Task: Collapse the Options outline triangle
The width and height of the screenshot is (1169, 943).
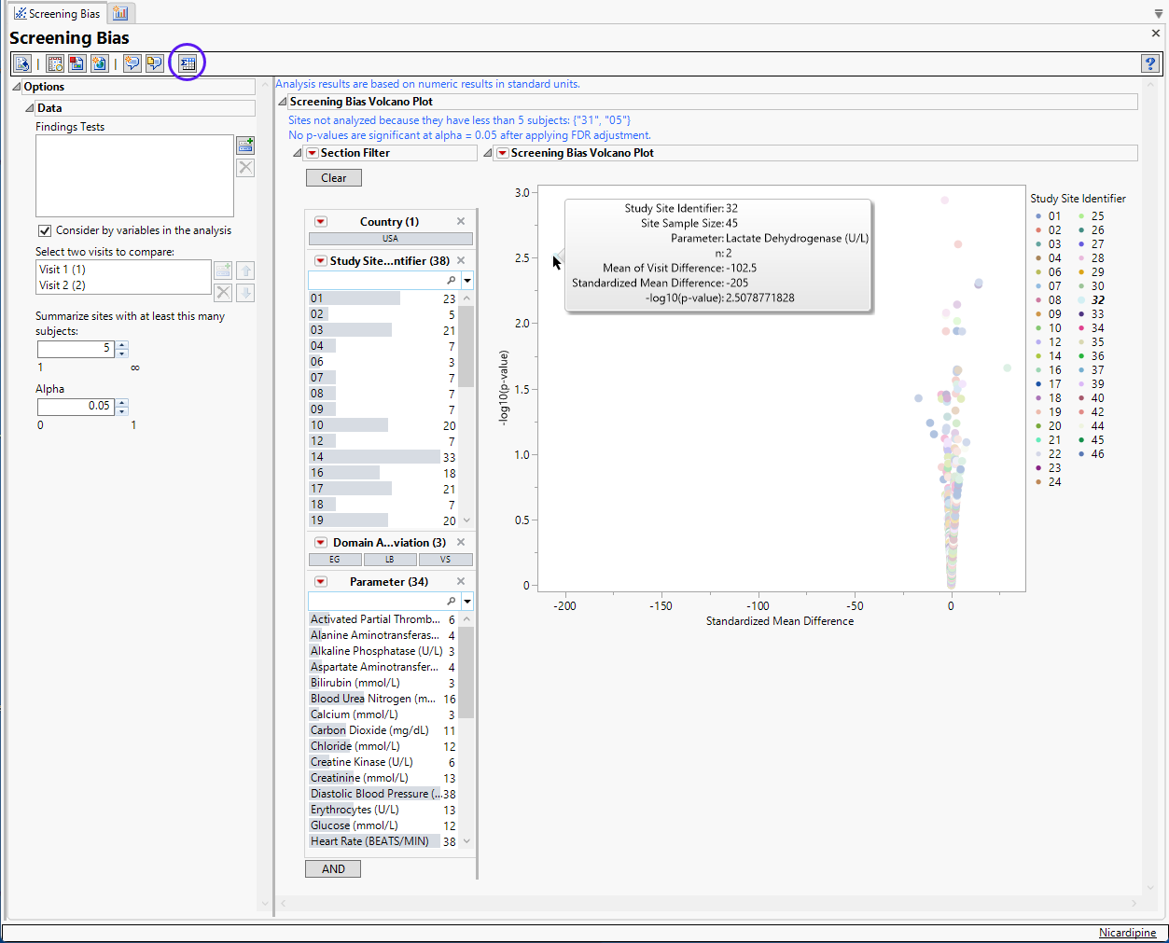Action: (17, 87)
